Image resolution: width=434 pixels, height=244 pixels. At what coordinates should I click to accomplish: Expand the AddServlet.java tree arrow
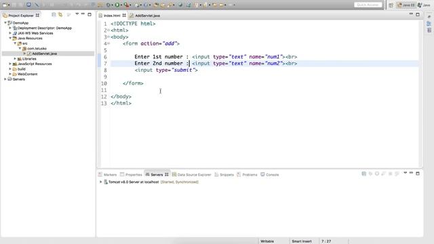[x=24, y=54]
